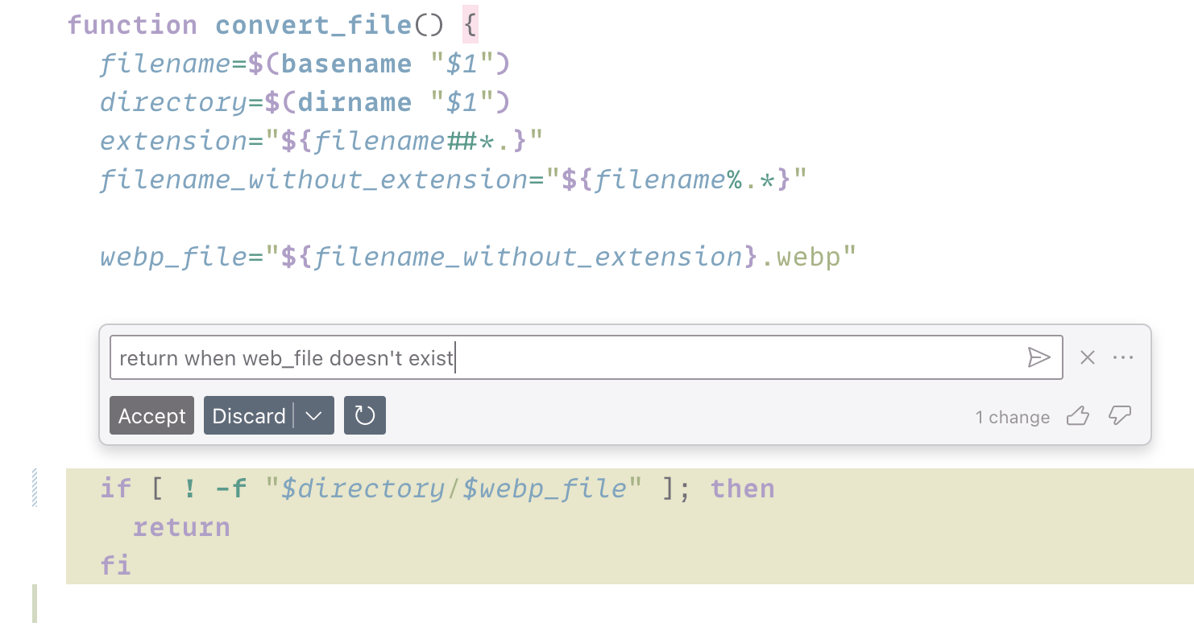The width and height of the screenshot is (1194, 639).
Task: Click the "then" keyword in added code
Action: tap(742, 489)
